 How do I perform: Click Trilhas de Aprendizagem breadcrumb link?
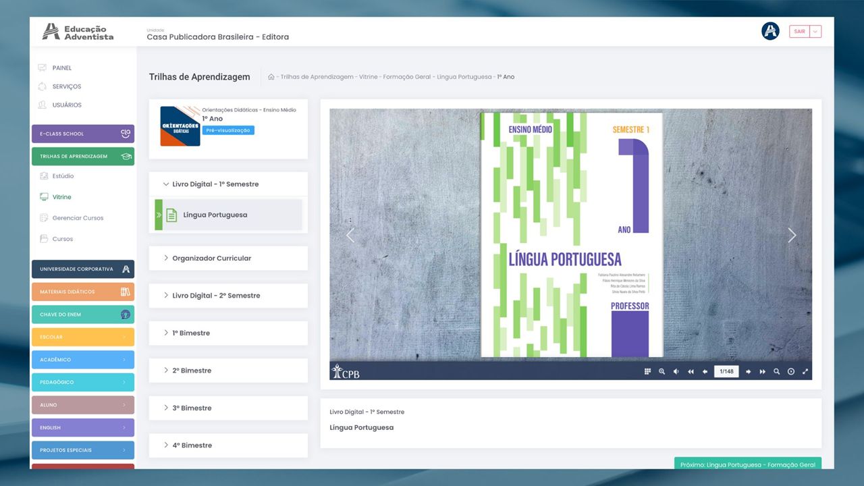tap(317, 77)
